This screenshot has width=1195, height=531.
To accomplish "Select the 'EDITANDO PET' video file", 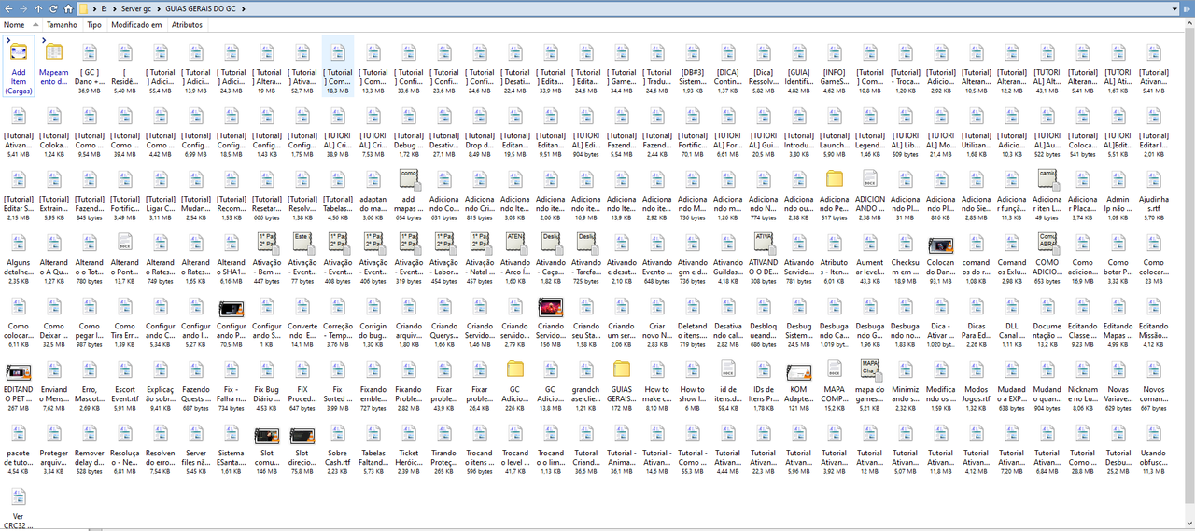I will (x=19, y=383).
